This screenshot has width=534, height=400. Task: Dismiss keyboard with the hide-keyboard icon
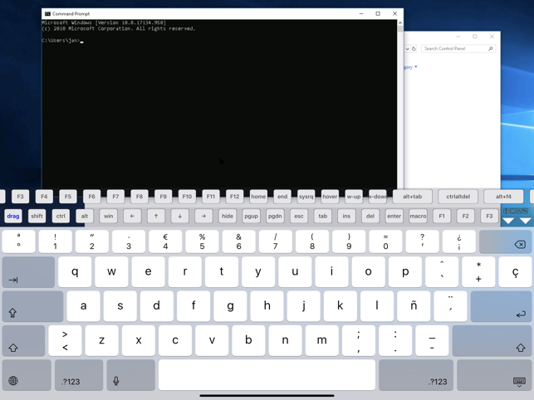494,375
